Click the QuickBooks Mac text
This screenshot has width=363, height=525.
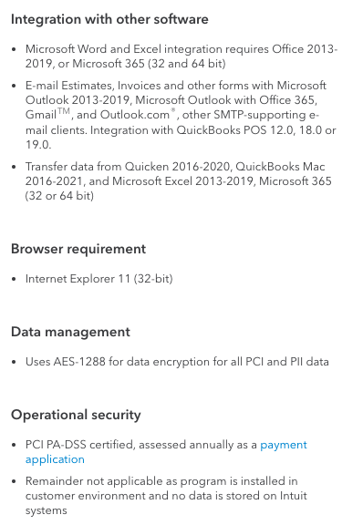(x=280, y=167)
